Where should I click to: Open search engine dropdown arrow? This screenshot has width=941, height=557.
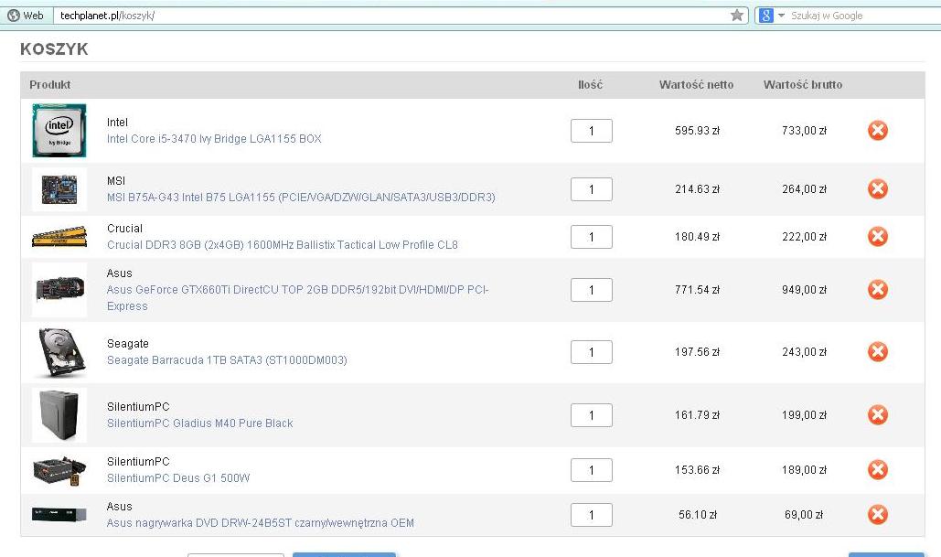pyautogui.click(x=781, y=16)
